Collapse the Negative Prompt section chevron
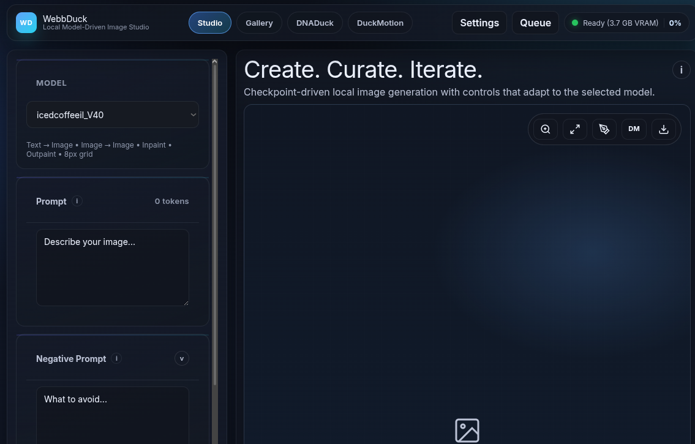The width and height of the screenshot is (695, 444). (x=182, y=358)
